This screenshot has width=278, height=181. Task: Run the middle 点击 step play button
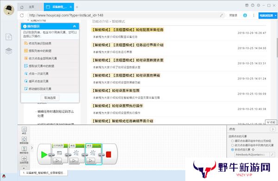[x=74, y=161]
